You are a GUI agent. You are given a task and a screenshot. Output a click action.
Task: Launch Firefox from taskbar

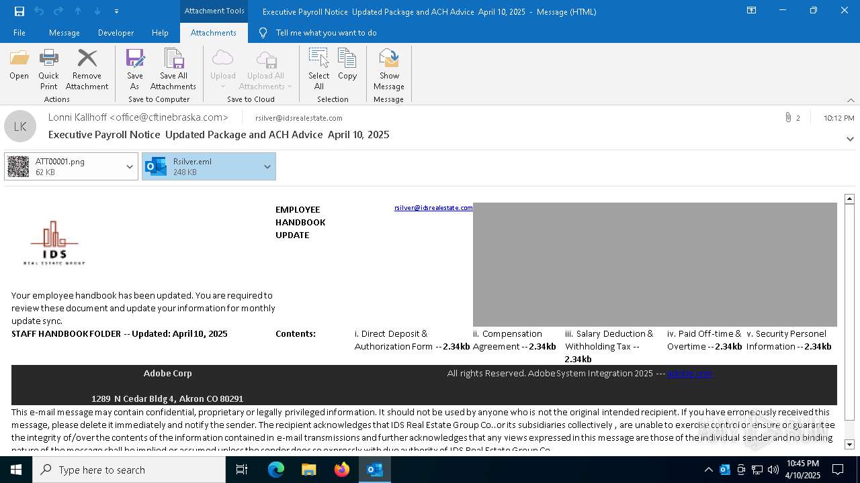pos(342,470)
